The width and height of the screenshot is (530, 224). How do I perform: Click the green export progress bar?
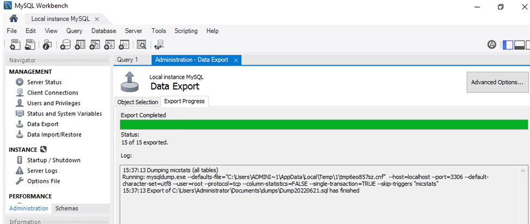[324, 125]
